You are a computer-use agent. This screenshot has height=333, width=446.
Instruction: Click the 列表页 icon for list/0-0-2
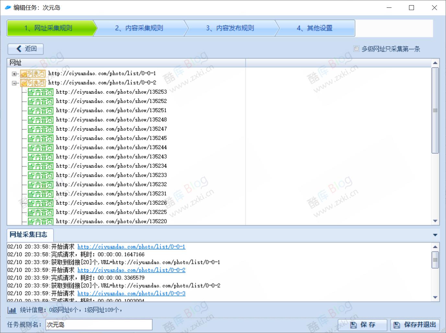(x=33, y=83)
